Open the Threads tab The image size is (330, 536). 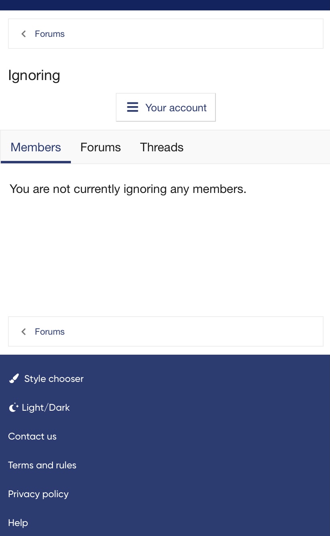click(x=162, y=147)
